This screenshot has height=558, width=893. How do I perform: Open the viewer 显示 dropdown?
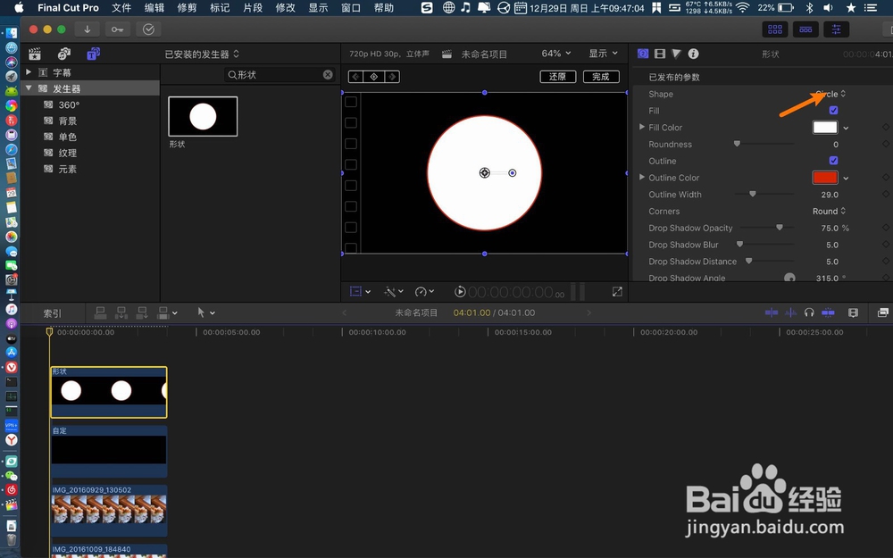point(603,54)
